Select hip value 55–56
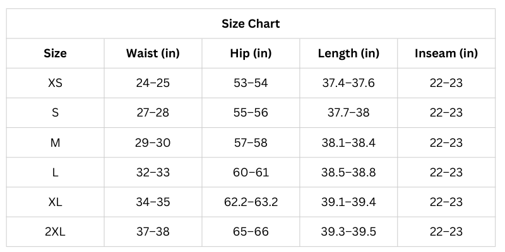 click(251, 113)
